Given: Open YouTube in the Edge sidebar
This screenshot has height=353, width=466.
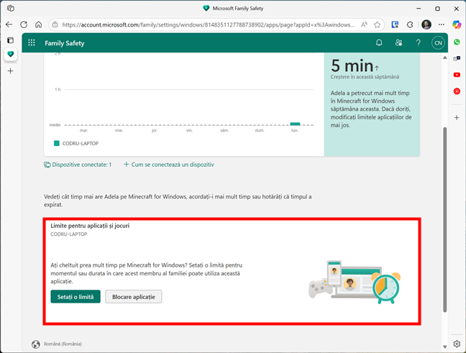Looking at the screenshot, I should point(457,75).
